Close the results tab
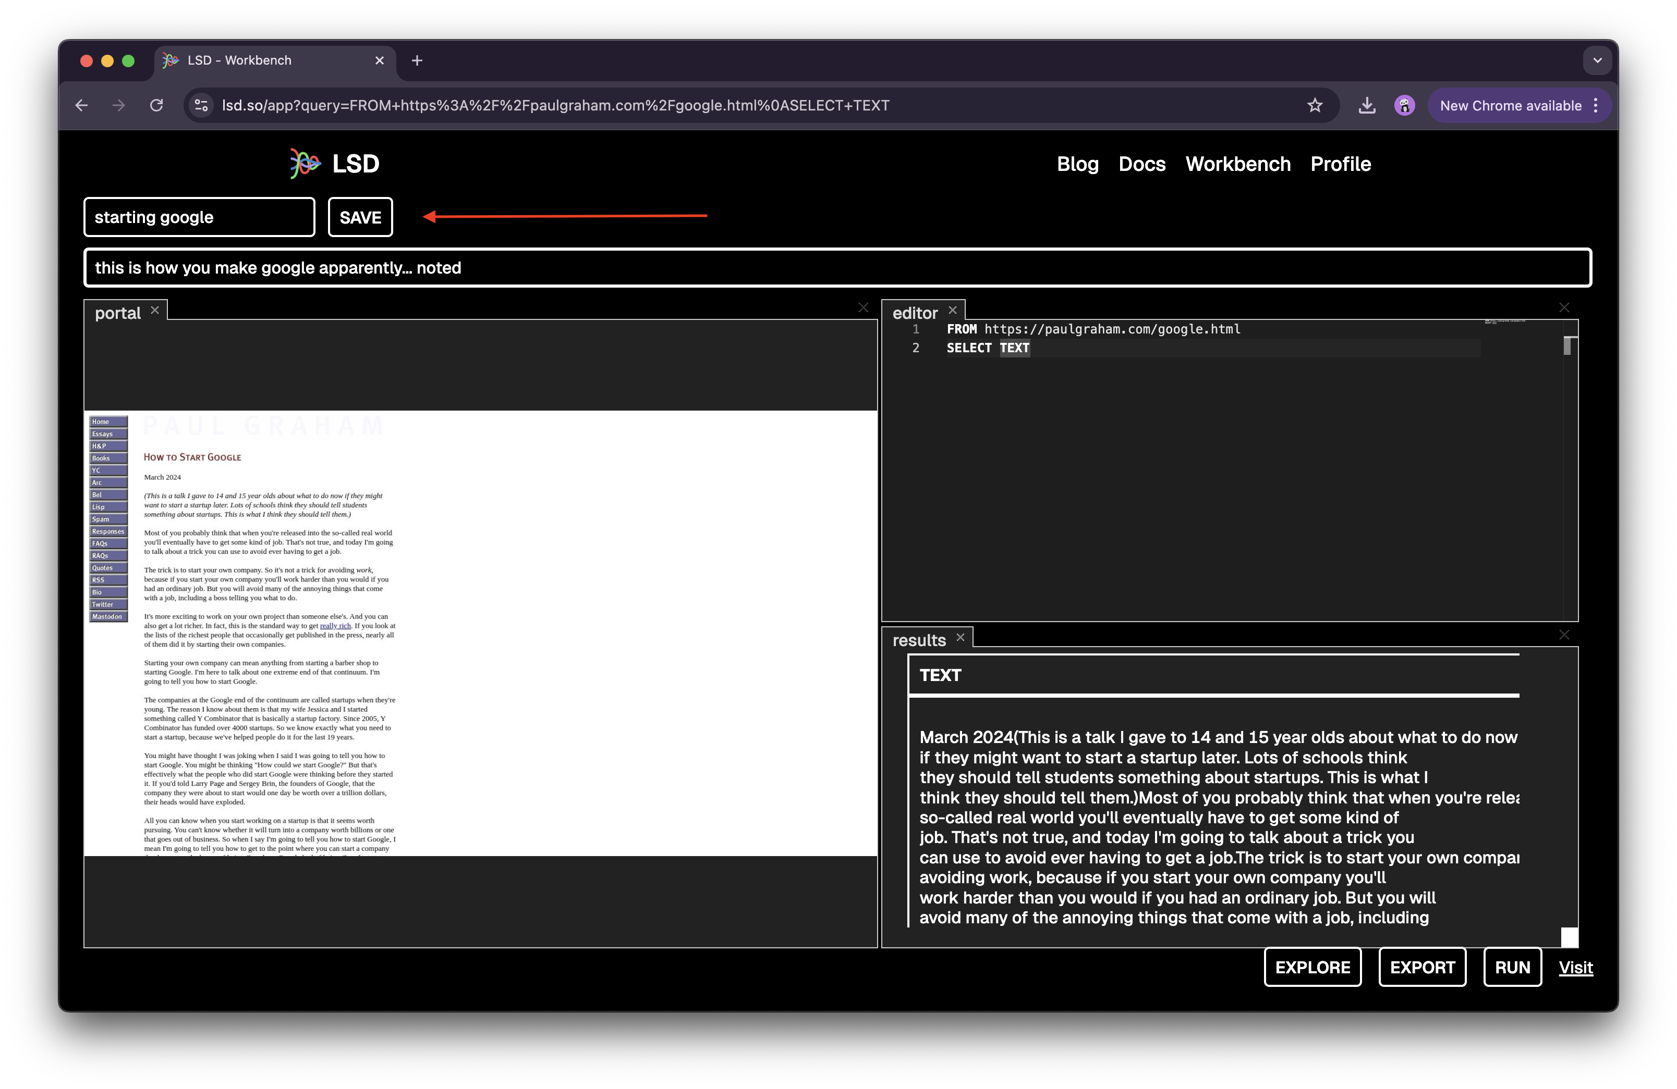 [961, 638]
